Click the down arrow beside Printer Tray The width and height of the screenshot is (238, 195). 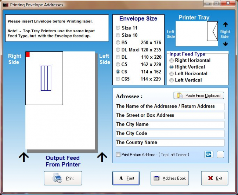click(x=225, y=44)
